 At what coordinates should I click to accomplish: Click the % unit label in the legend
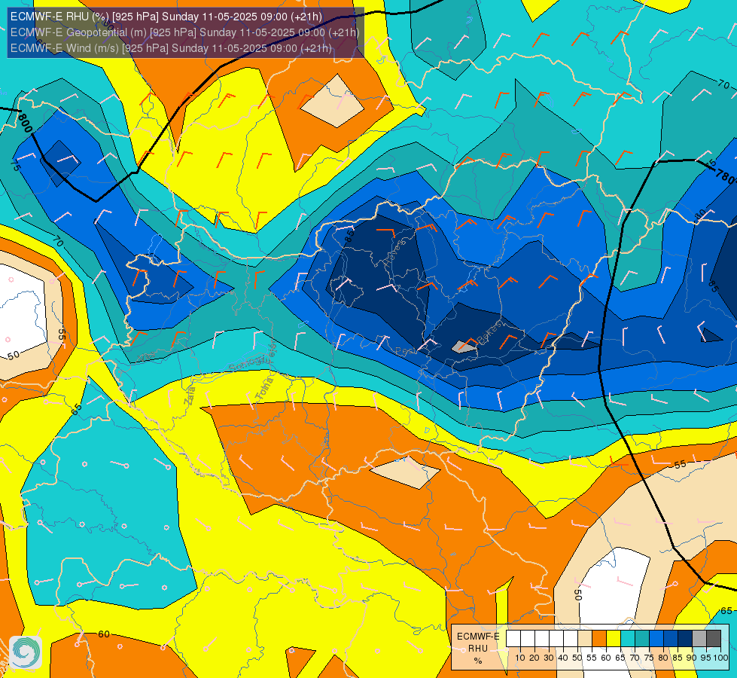[478, 661]
